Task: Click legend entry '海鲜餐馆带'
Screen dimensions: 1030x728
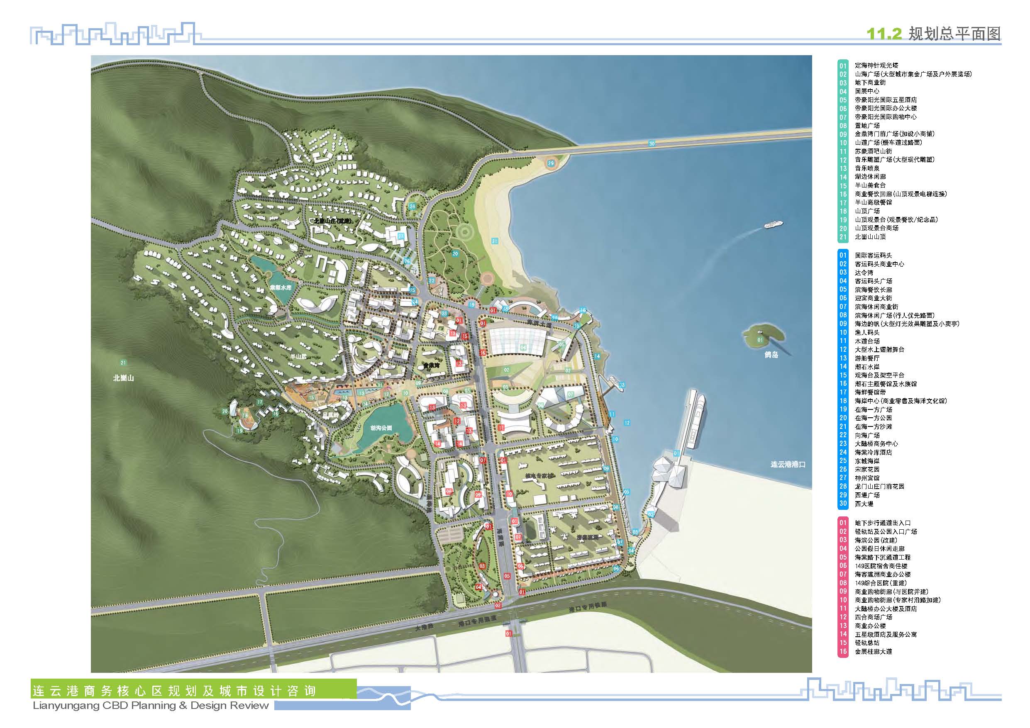Action: (x=870, y=392)
